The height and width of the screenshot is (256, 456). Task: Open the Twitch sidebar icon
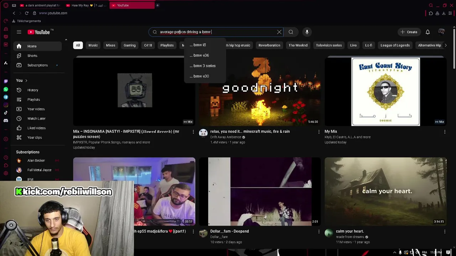[x=6, y=81]
